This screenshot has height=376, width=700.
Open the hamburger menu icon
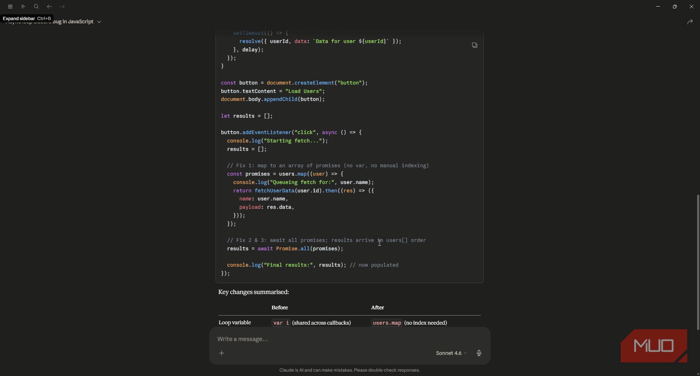[10, 7]
